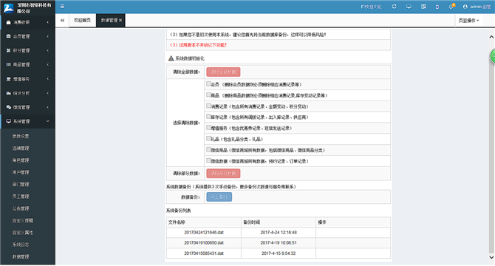Click the chart icon beside 统计分析
Screen dimensions: 495x266
pyautogui.click(x=9, y=93)
